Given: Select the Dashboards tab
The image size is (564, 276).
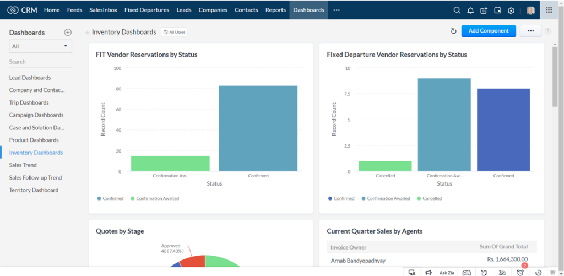Looking at the screenshot, I should (308, 10).
